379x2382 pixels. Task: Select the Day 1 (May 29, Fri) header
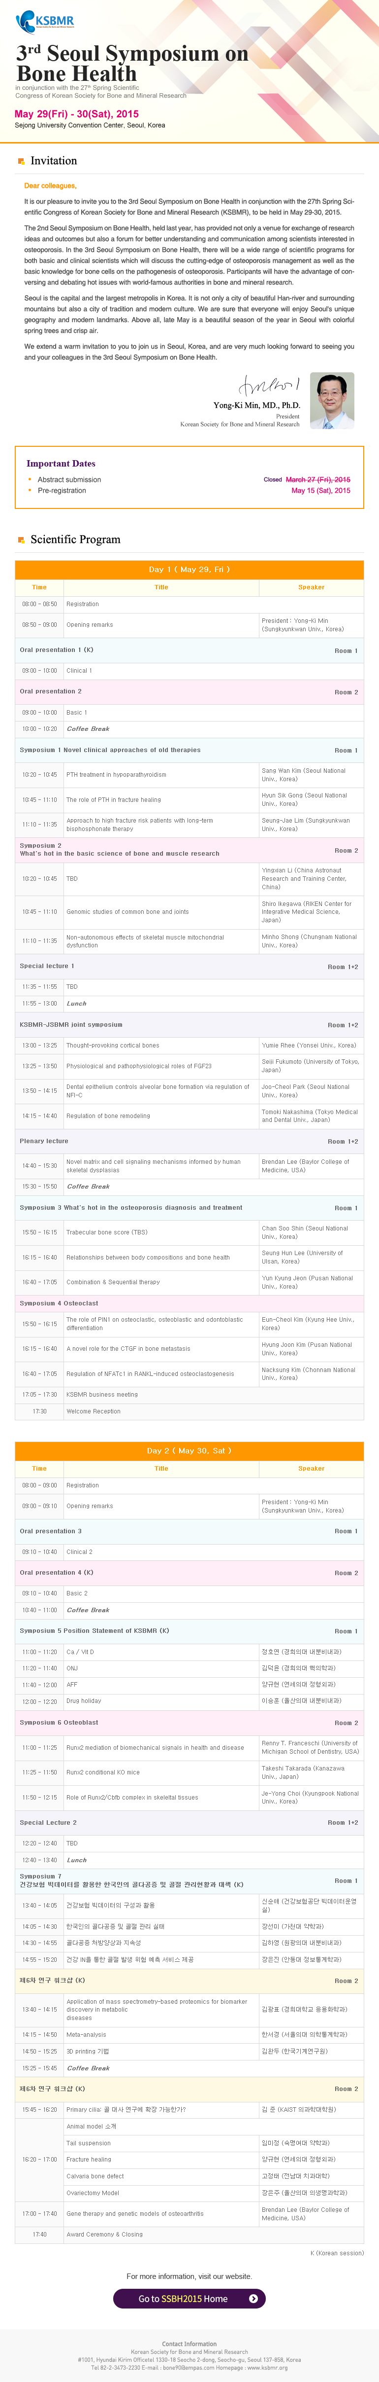(x=189, y=570)
